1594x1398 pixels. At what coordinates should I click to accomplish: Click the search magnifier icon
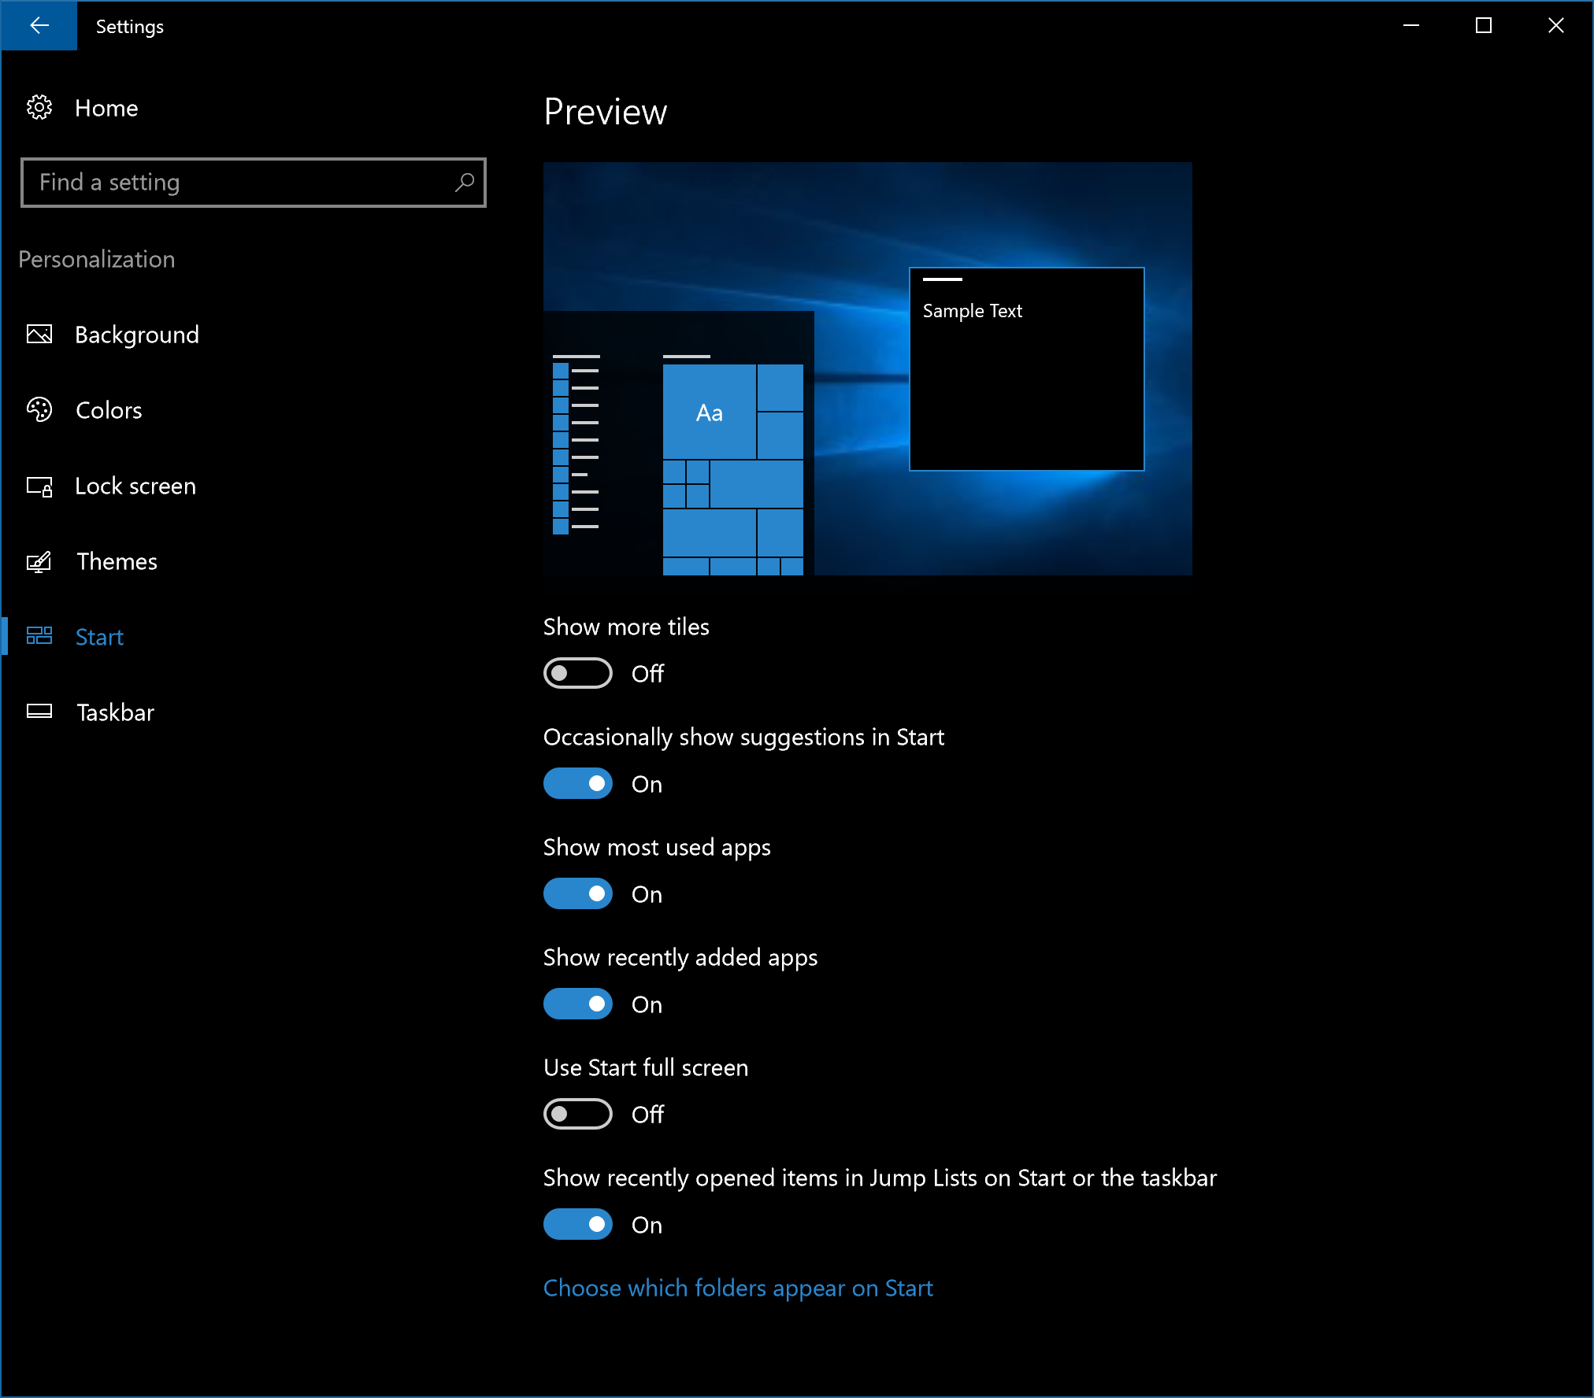click(x=465, y=183)
